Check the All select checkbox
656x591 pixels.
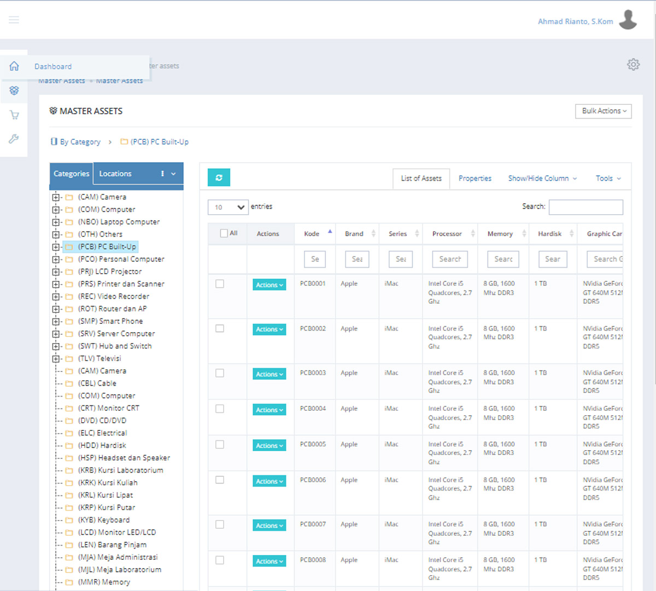coord(224,233)
